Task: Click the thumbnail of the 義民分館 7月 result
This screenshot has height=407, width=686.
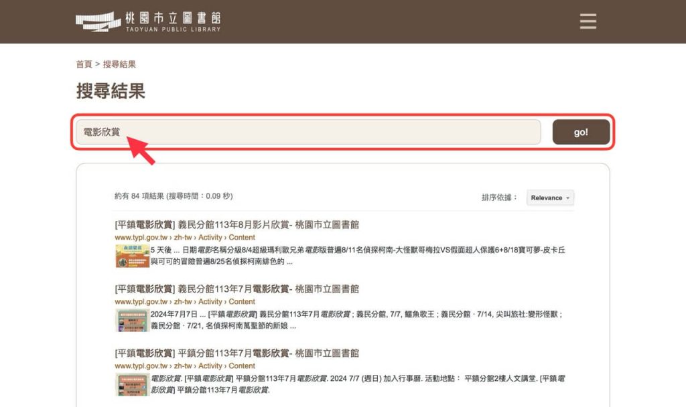Action: [131, 320]
